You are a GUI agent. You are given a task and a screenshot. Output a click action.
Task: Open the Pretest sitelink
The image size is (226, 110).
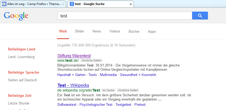pos(140,104)
